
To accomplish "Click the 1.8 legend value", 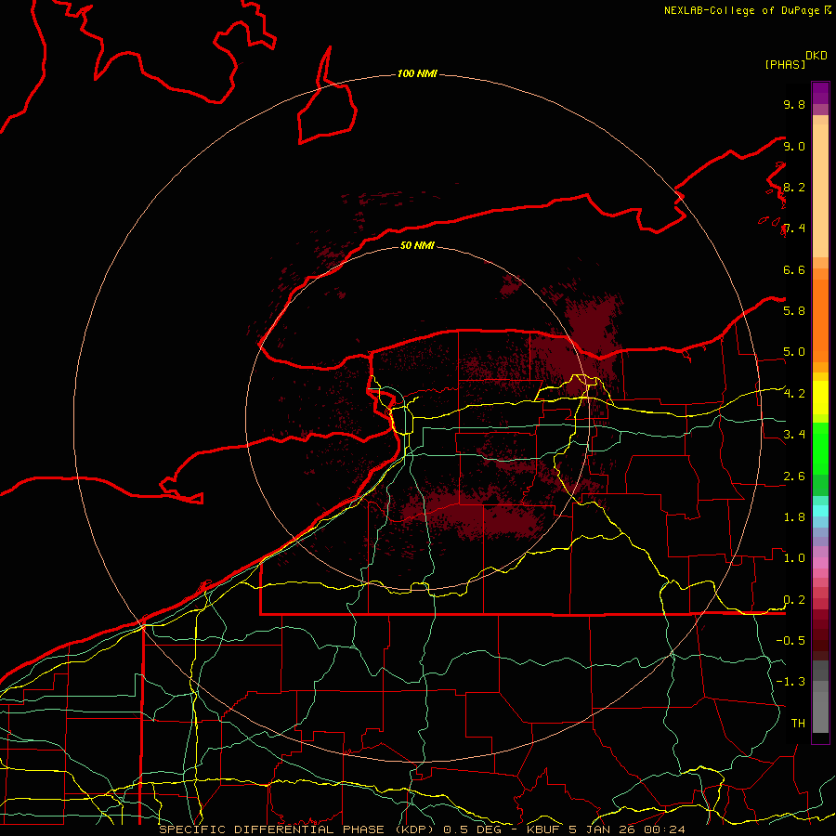I will (x=794, y=517).
